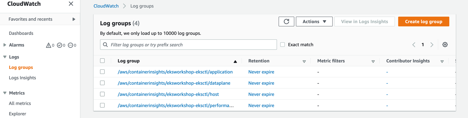The image size is (468, 118).
Task: Enable the Exact match checkbox
Action: pyautogui.click(x=283, y=45)
